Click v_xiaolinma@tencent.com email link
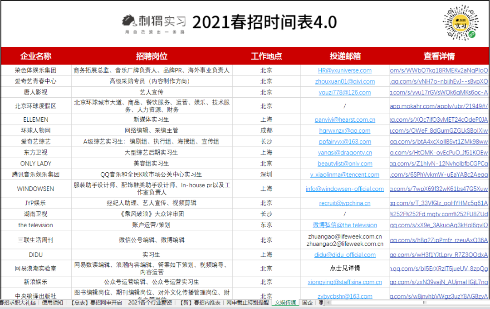This screenshot has width=490, height=309. point(345,174)
